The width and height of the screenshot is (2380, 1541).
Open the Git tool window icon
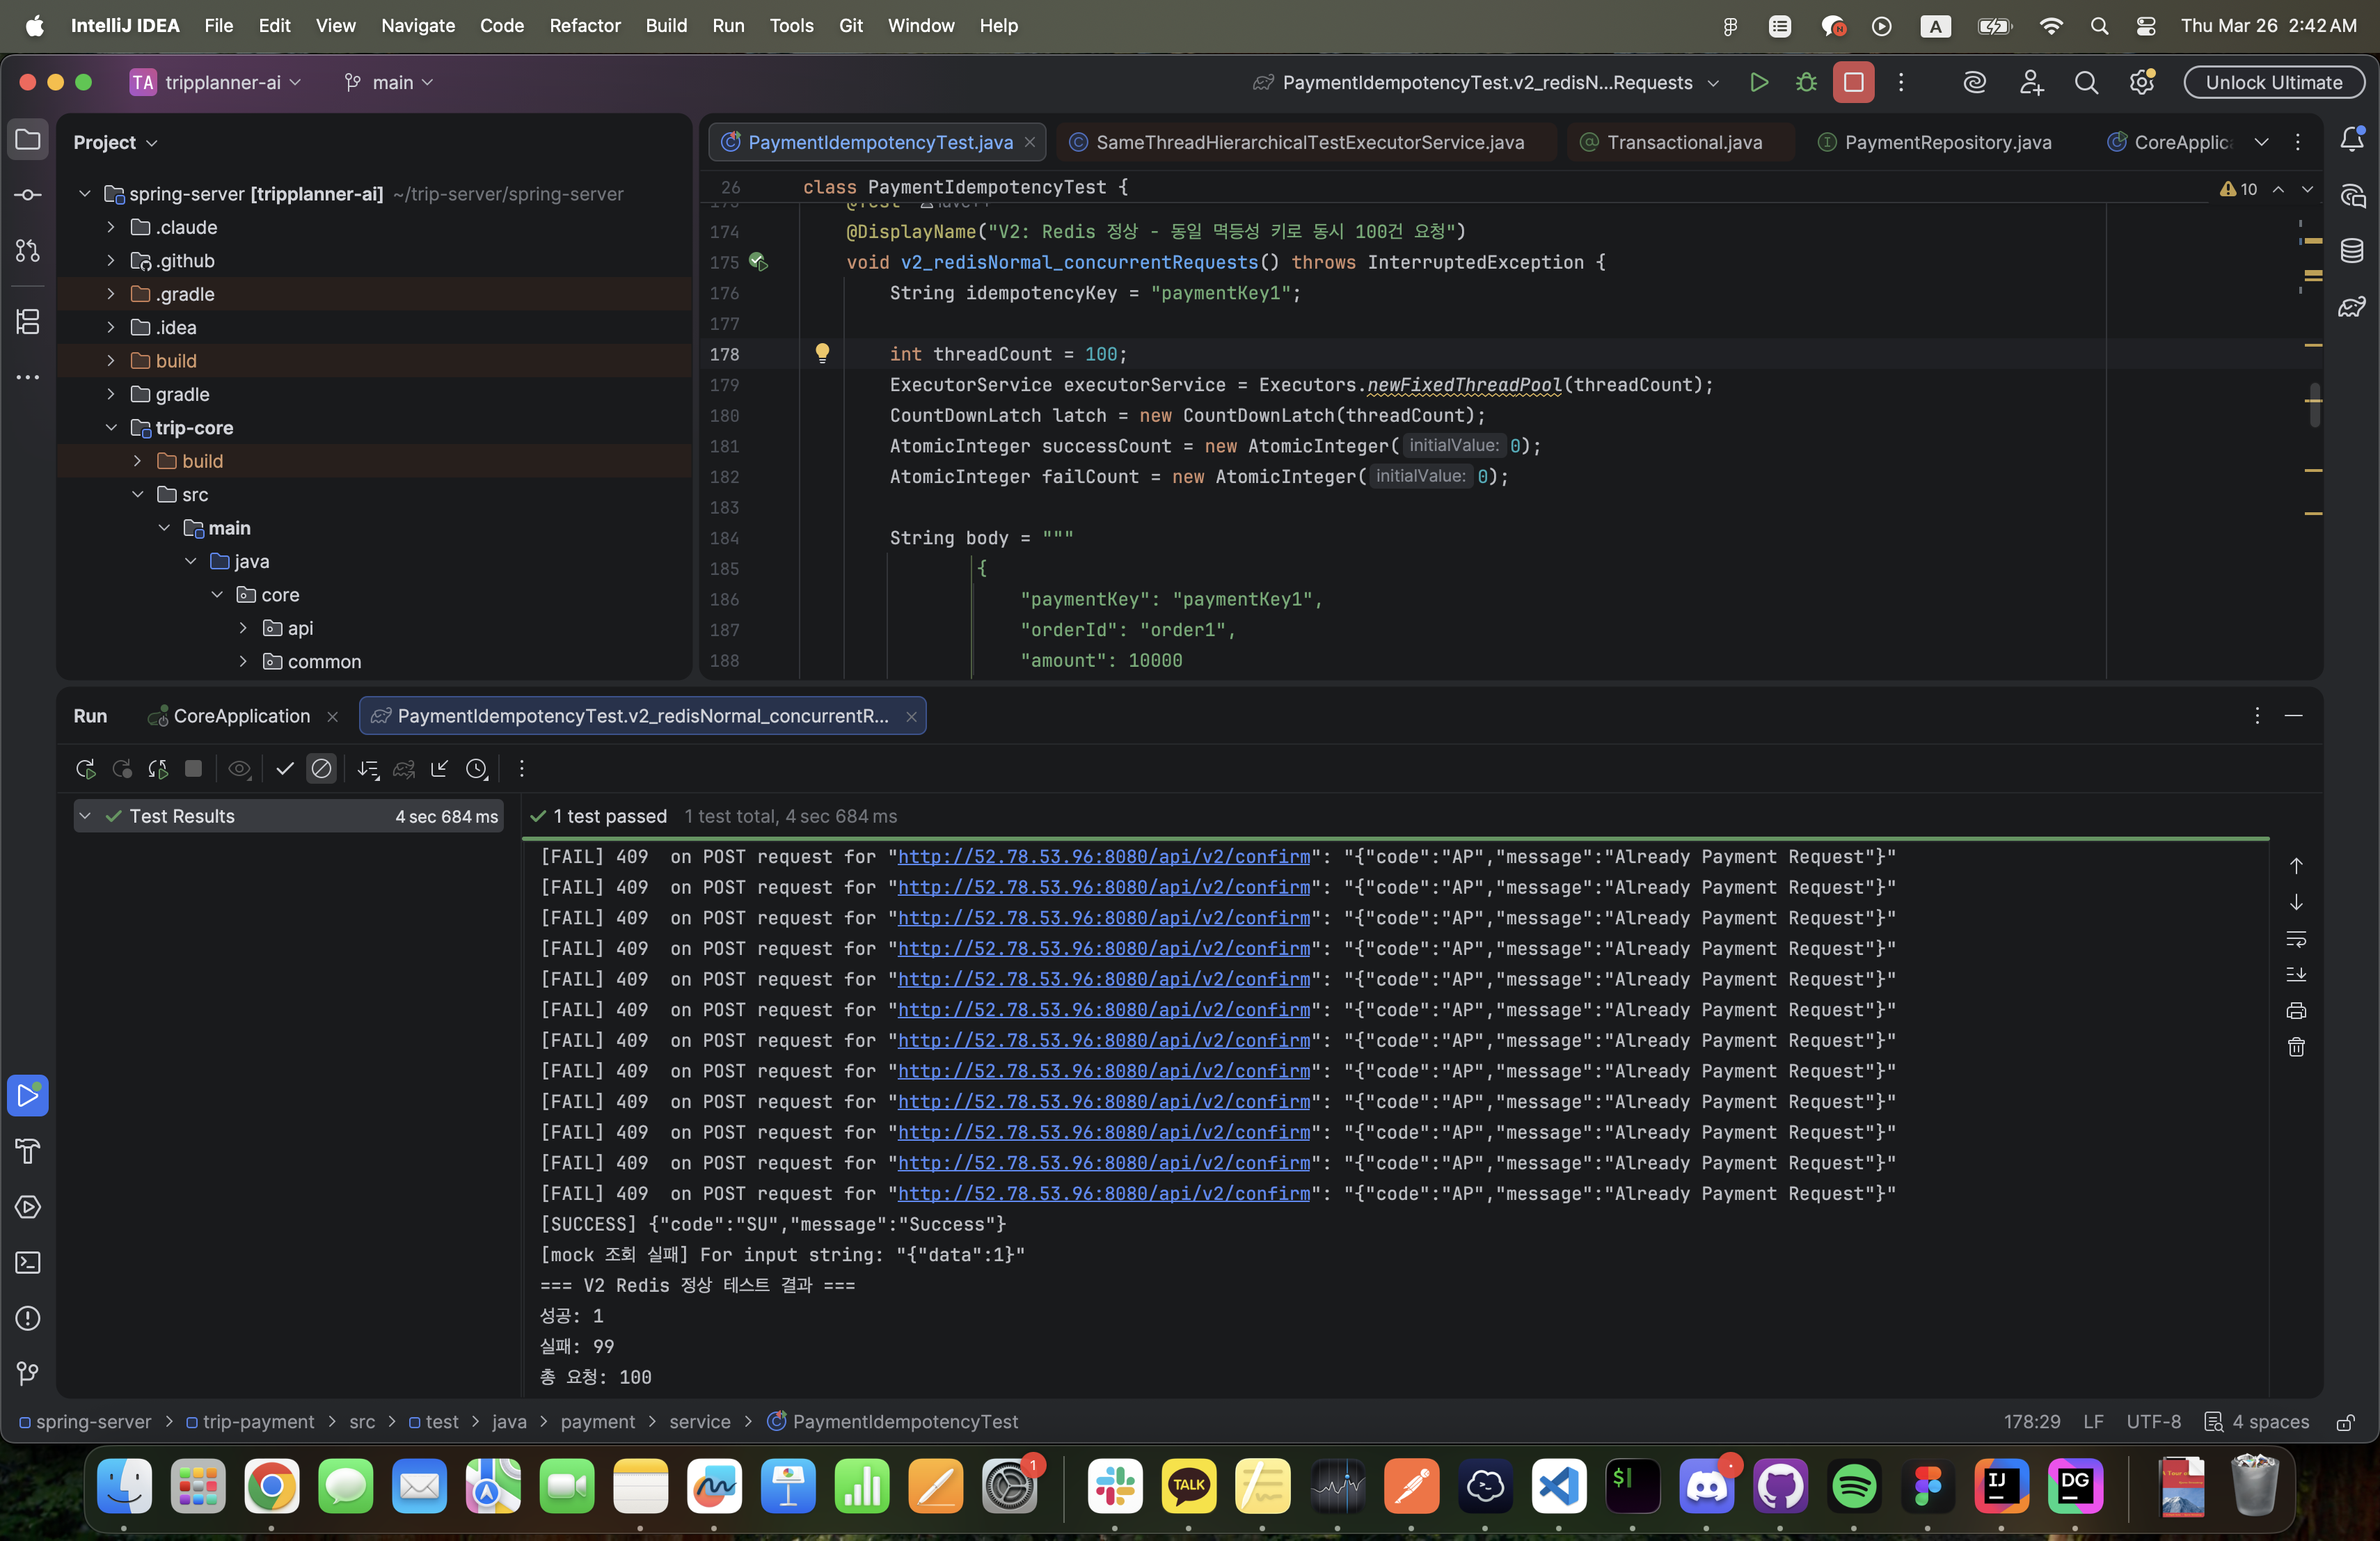point(28,1374)
